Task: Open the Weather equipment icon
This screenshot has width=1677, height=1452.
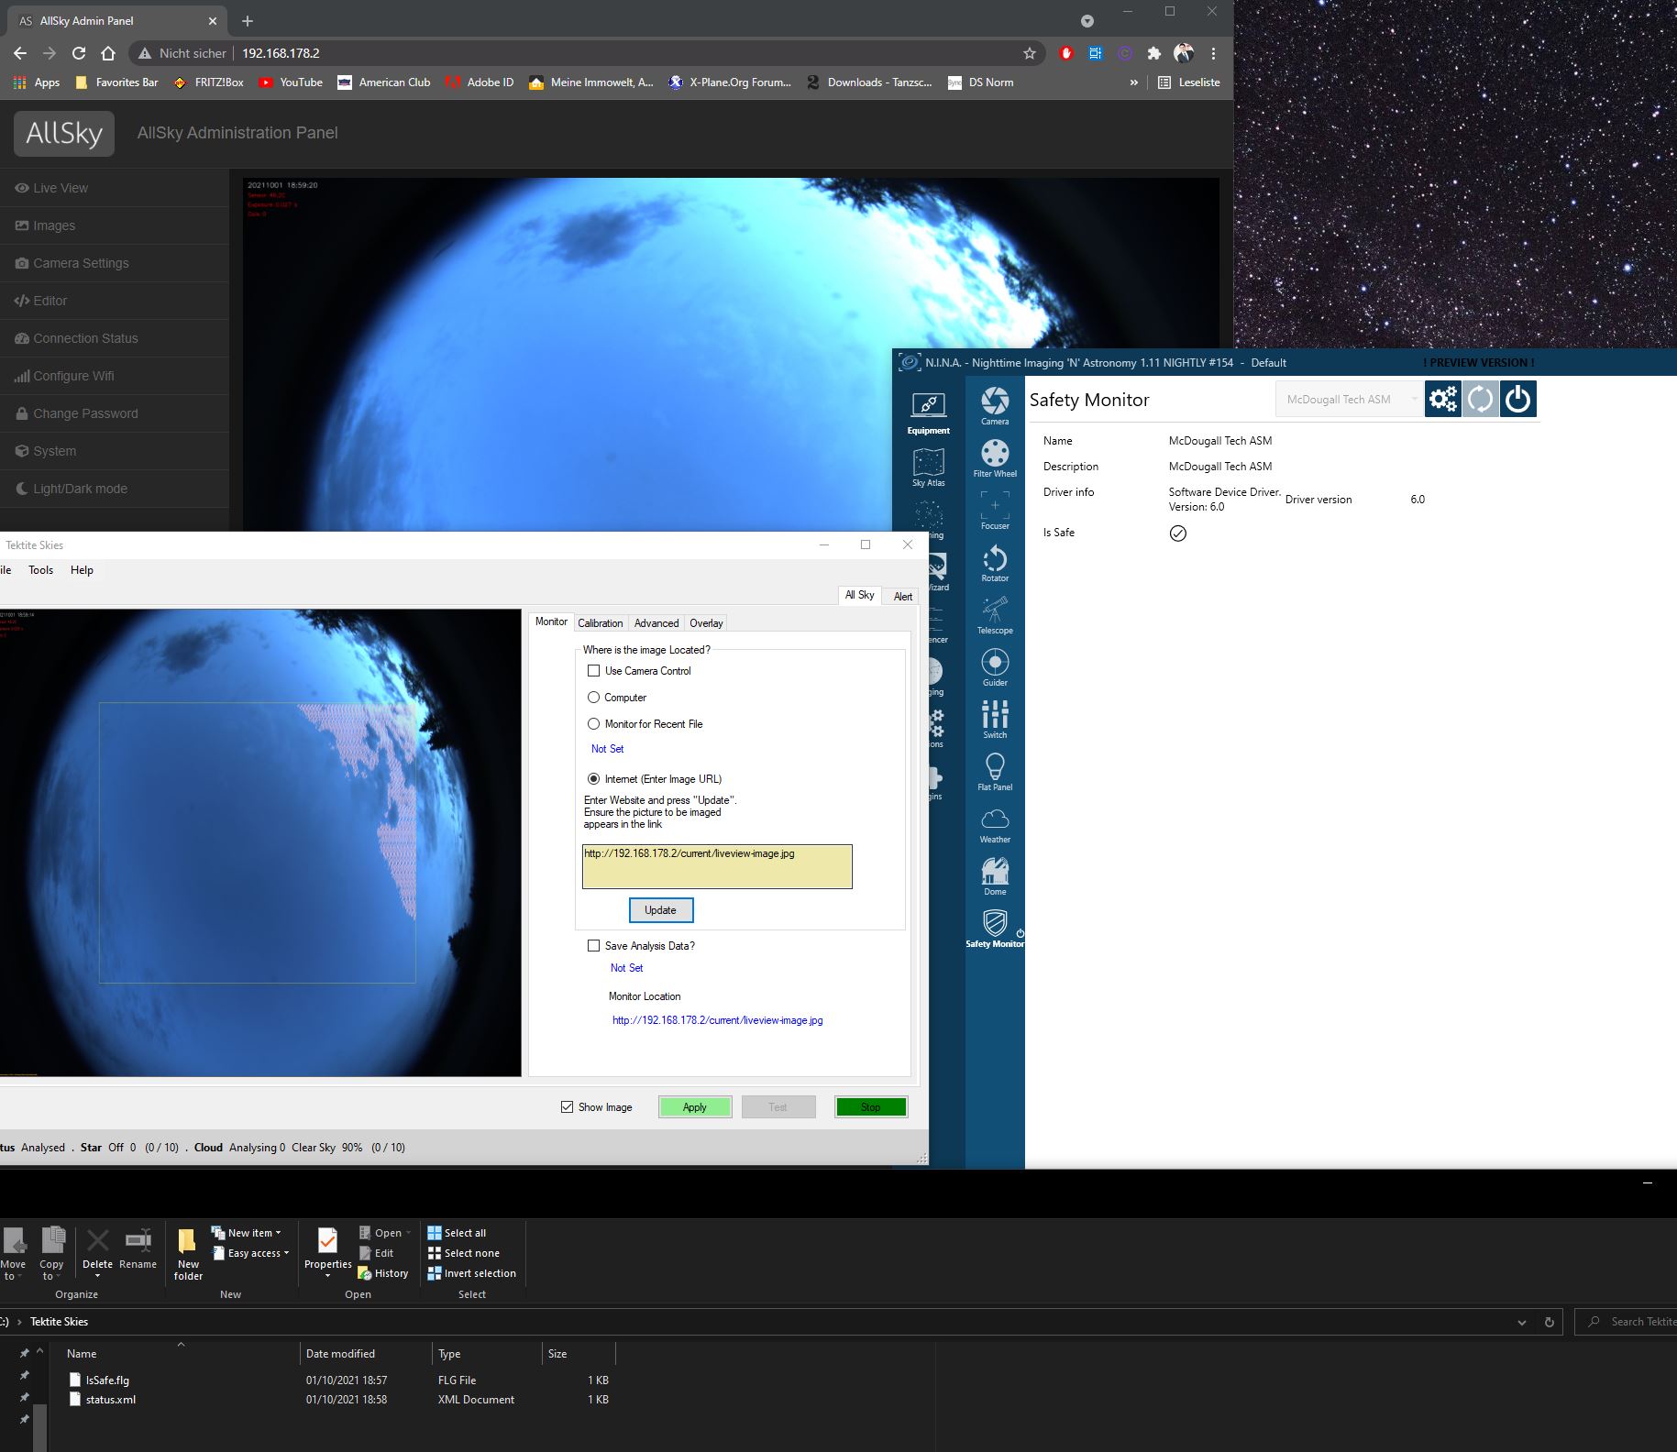Action: click(995, 823)
